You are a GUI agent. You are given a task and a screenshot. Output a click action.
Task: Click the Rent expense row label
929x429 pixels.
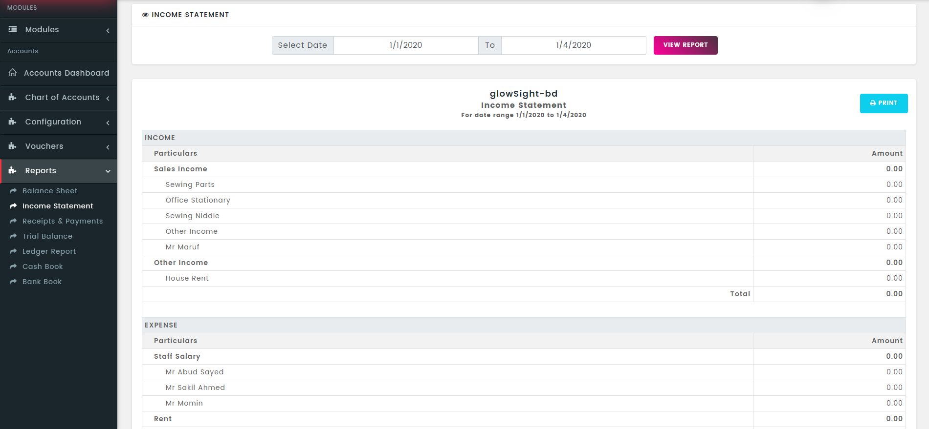coord(163,419)
